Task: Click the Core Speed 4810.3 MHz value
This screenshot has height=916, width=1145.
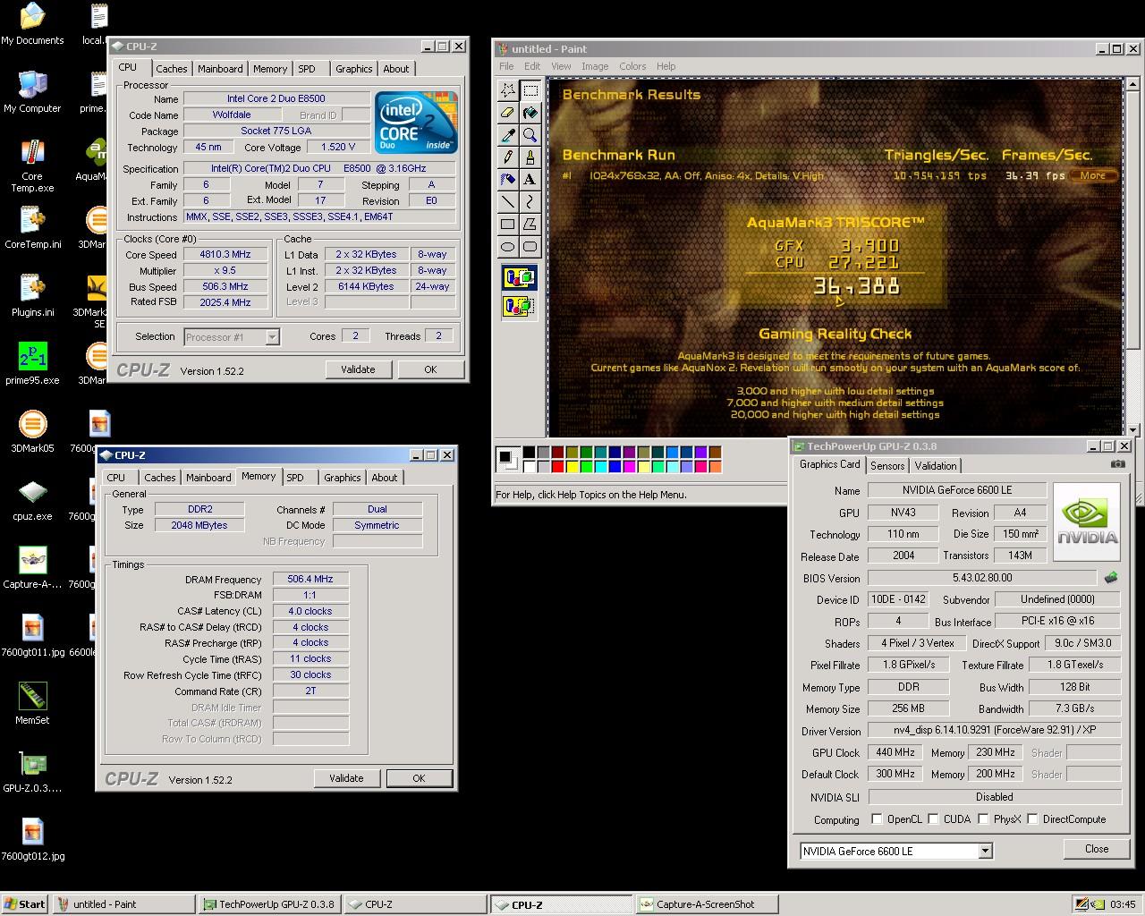Action: point(225,254)
